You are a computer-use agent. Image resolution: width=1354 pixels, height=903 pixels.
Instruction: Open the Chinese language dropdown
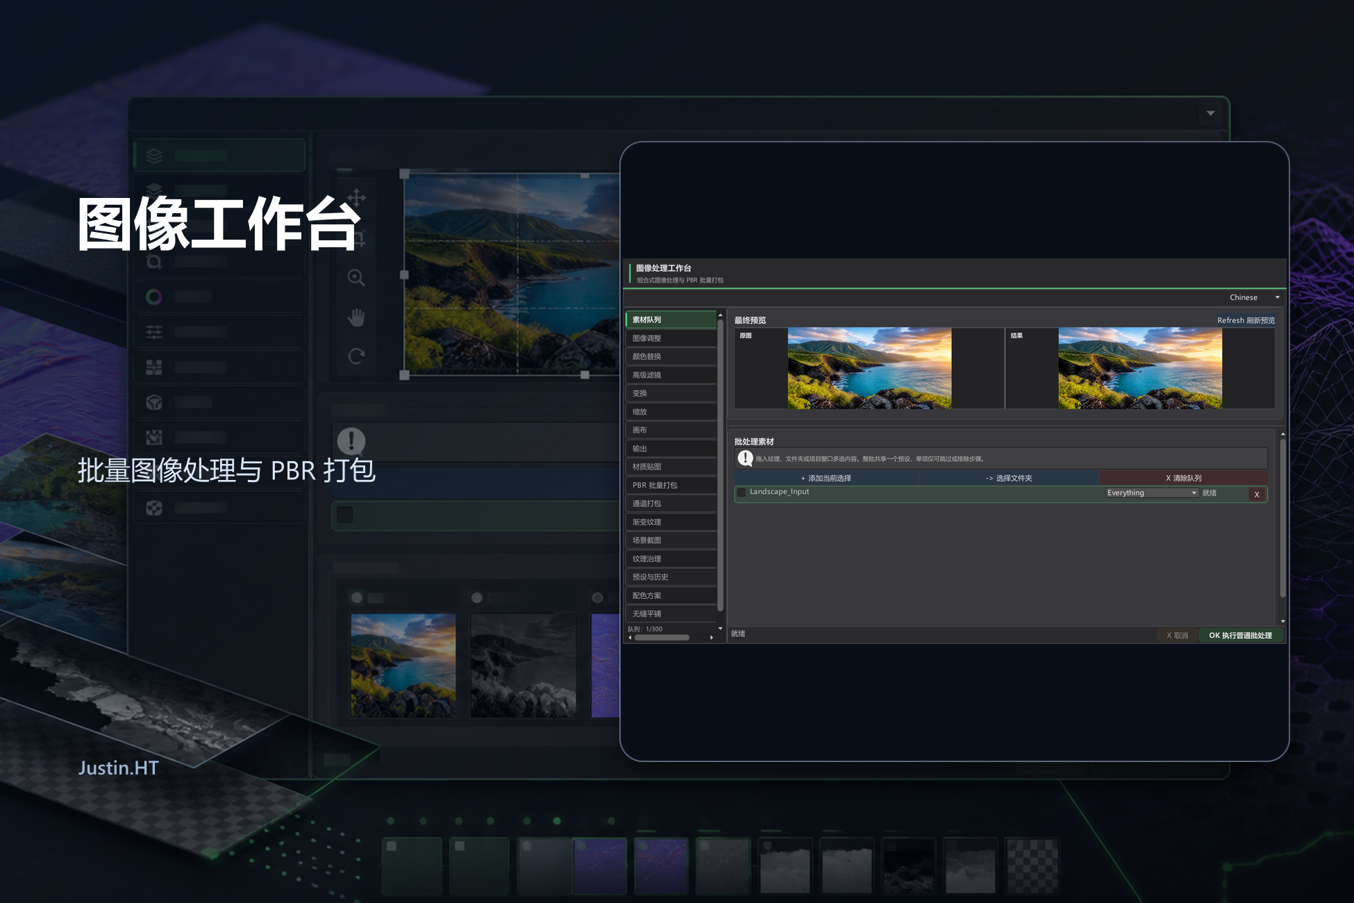click(x=1254, y=297)
